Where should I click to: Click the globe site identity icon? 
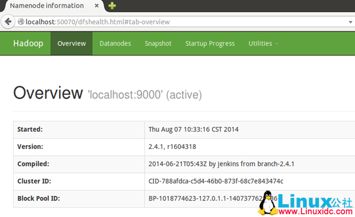(x=21, y=22)
